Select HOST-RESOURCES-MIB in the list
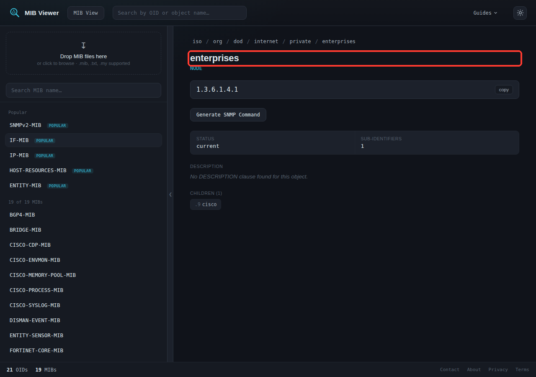 coord(83,170)
